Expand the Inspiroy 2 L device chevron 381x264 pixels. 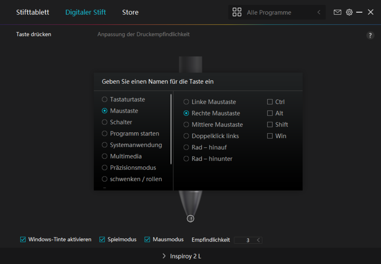[x=164, y=256]
